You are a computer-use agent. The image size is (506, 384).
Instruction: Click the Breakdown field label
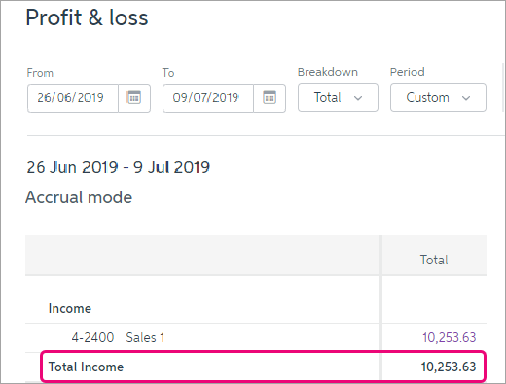328,72
